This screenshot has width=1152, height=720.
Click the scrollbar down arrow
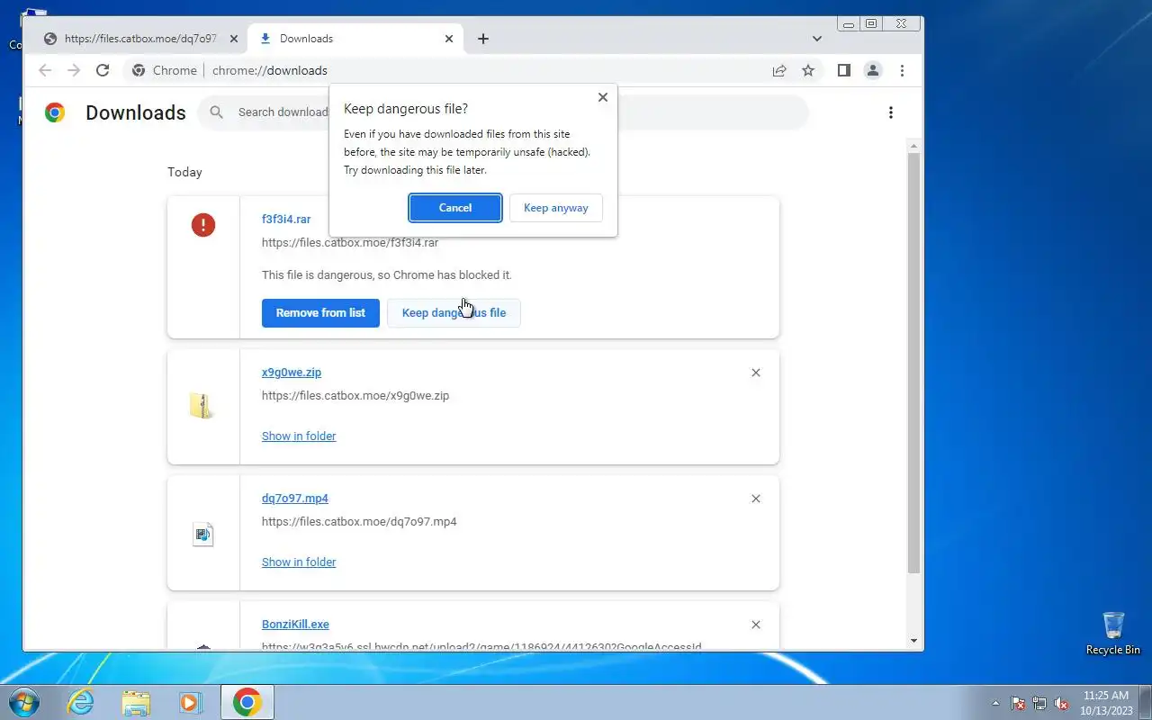914,641
